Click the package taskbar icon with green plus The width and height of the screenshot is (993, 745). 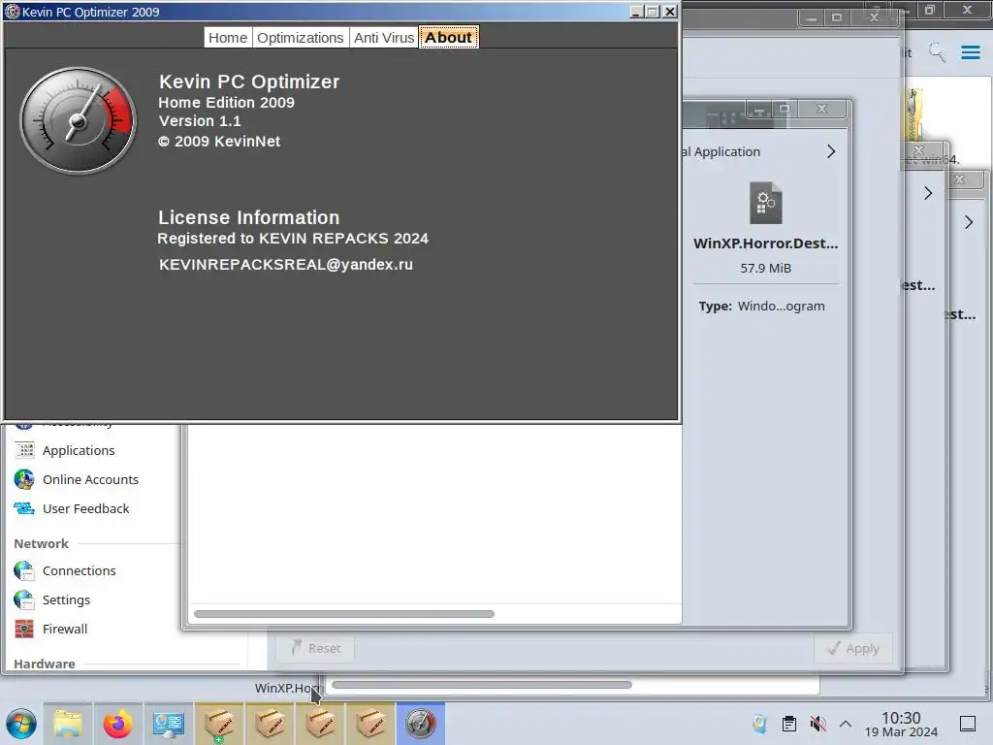tap(219, 724)
